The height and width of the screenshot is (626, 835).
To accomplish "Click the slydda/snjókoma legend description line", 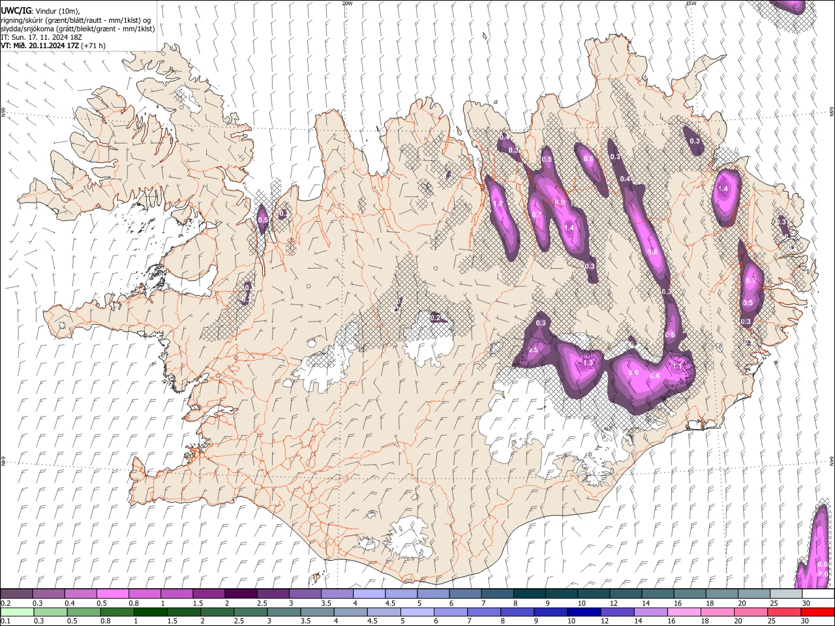I will (x=78, y=29).
